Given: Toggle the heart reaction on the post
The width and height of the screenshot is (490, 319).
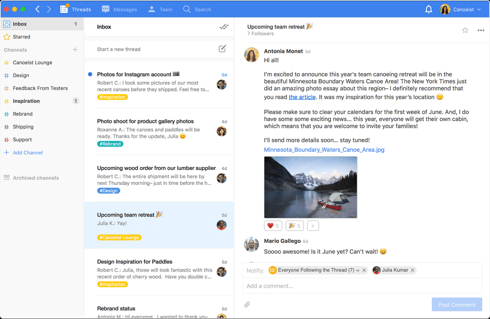Looking at the screenshot, I should click(x=273, y=225).
